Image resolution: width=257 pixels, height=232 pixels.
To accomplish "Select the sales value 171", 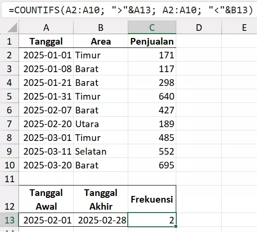I will tap(152, 55).
